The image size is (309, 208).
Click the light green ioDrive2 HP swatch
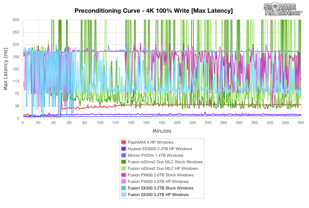(124, 168)
